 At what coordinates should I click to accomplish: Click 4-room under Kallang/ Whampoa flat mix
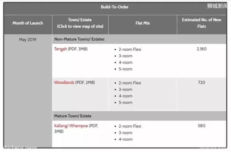(126, 139)
